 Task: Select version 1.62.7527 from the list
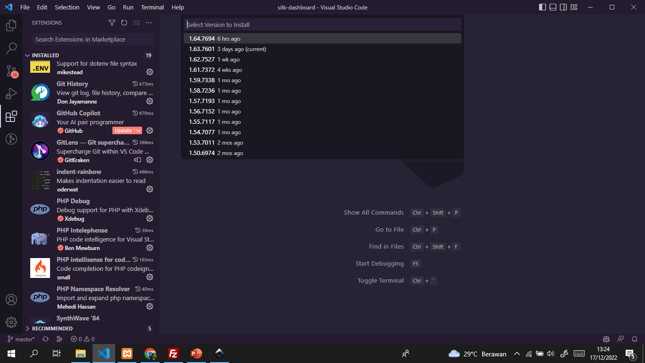[x=322, y=59]
